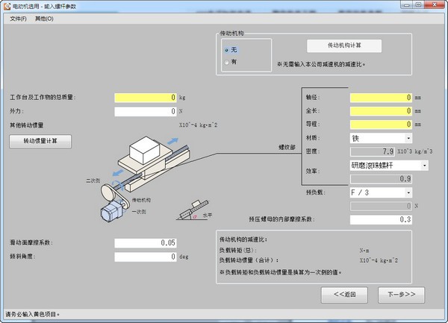Screen dimensions: 448x323
Task: Expand the 研磨滚珠螺杆 efficiency dropdown
Action: [x=425, y=166]
